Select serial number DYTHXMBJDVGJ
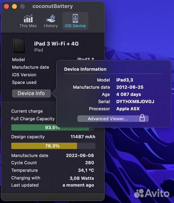This screenshot has width=174, height=203. [135, 101]
